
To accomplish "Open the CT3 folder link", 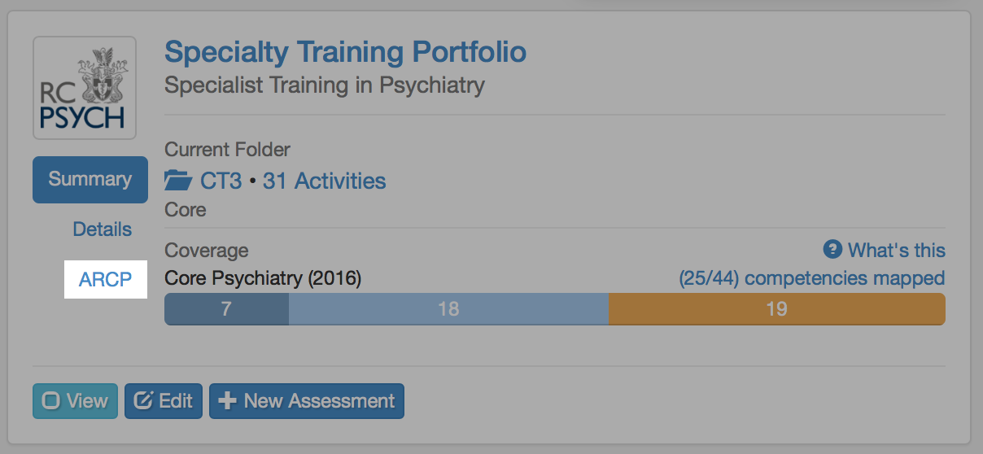I will click(221, 181).
